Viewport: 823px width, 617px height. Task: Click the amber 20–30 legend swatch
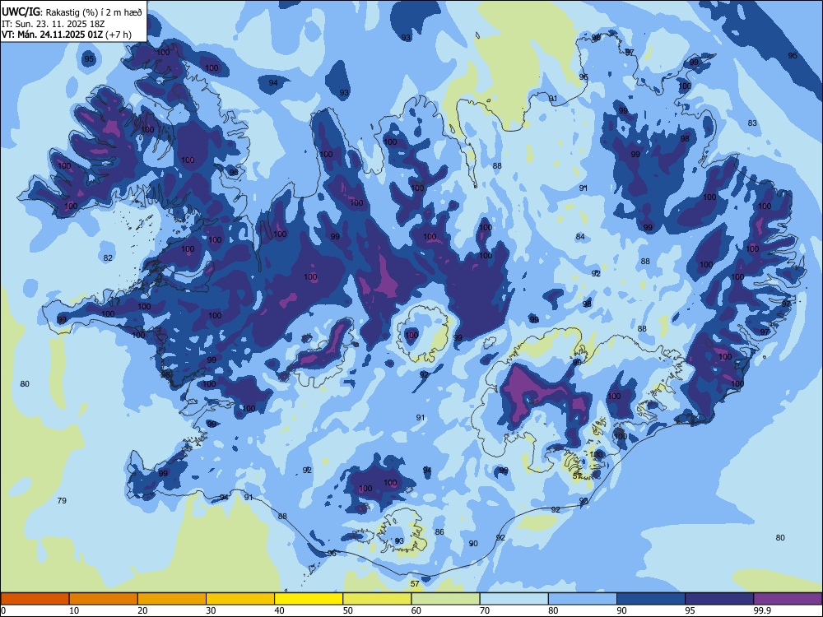(172, 599)
